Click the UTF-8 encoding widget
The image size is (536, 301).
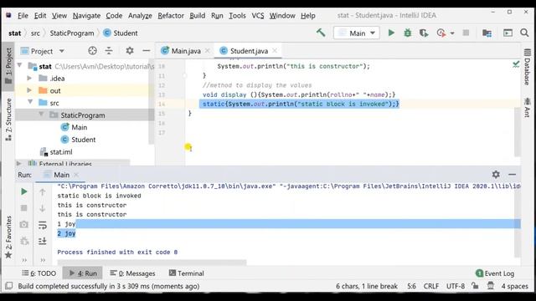456,286
